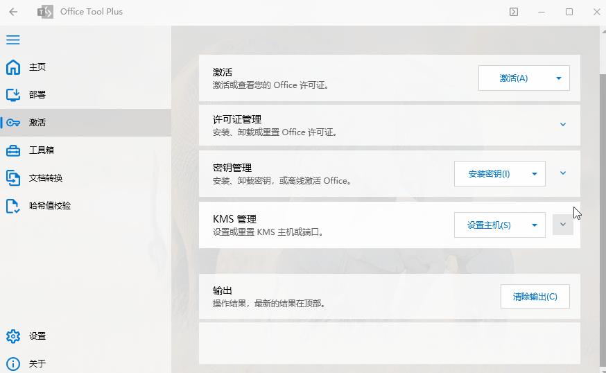The height and width of the screenshot is (373, 606).
Task: Click the KMS 管理 heading text
Action: 234,219
